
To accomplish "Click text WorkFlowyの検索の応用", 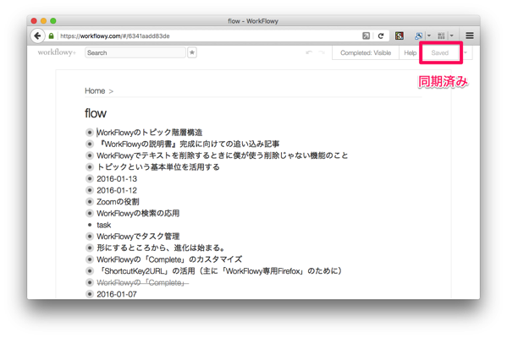I will click(138, 214).
